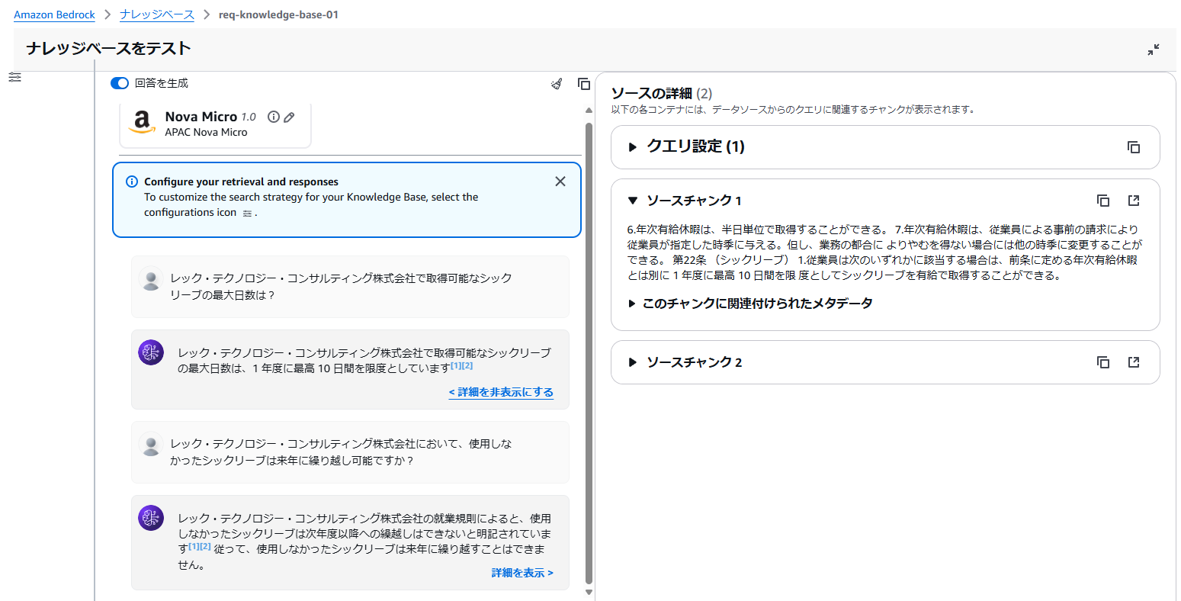Click the source chunk 1 paragraph text

coord(884,252)
